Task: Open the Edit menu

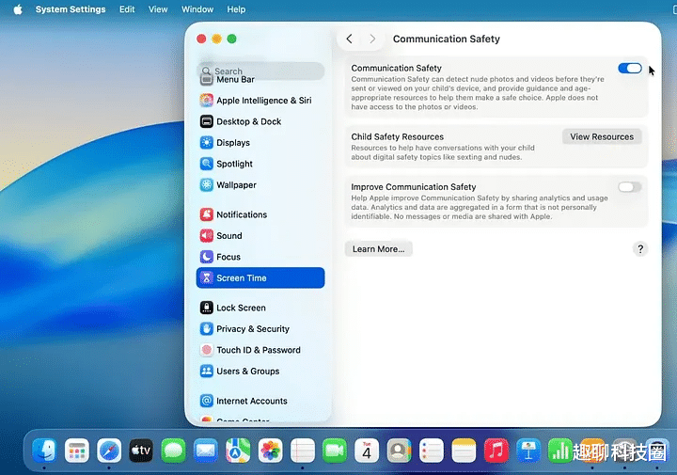Action: pos(127,9)
